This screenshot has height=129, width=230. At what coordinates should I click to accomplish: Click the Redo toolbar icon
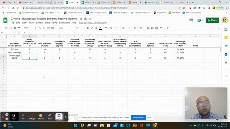pos(11,28)
